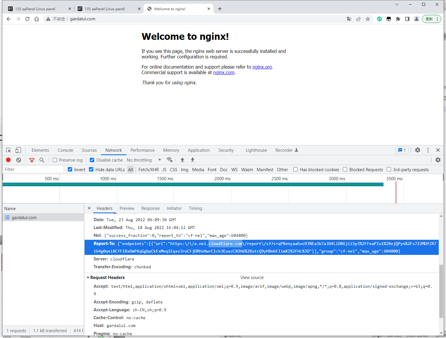This screenshot has height=338, width=446.
Task: Click the Filter input field
Action: (33, 169)
